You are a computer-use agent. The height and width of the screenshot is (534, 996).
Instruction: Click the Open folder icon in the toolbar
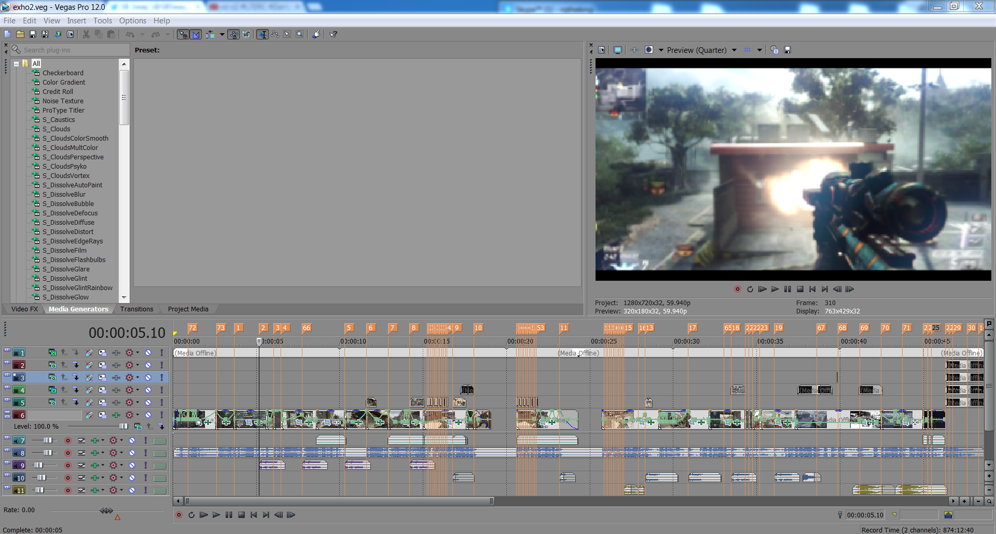click(20, 34)
